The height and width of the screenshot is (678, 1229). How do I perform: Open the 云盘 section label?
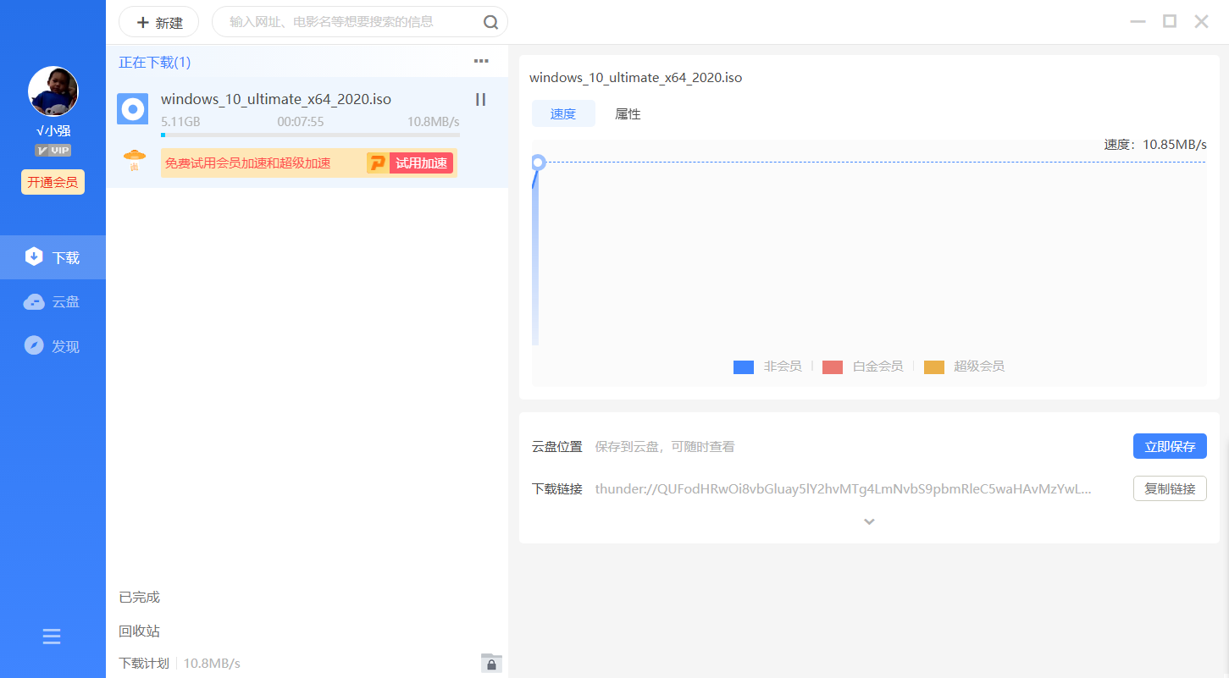pyautogui.click(x=66, y=302)
